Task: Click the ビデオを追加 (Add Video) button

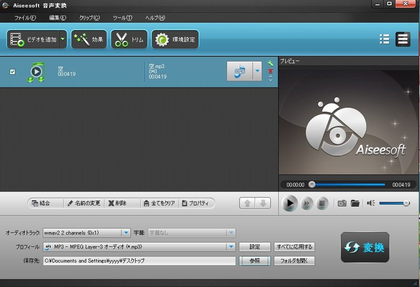Action: (33, 40)
